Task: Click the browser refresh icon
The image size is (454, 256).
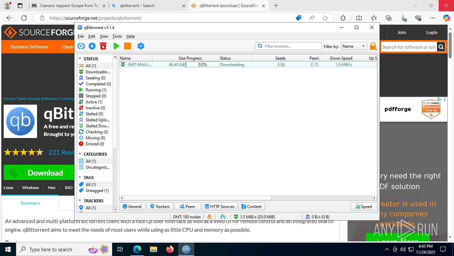Action: [x=24, y=18]
